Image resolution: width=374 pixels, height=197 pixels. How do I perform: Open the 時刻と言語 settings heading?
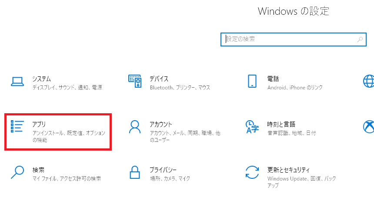(281, 124)
